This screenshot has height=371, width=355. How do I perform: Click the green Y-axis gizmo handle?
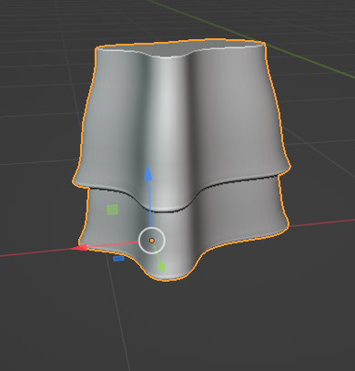(x=161, y=267)
